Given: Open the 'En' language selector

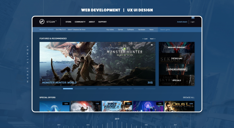Looking at the screenshot, I should 193,18.
